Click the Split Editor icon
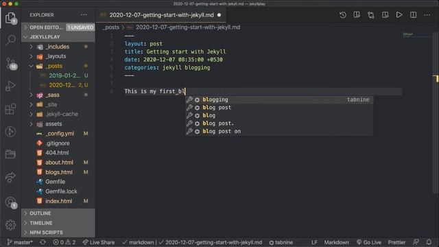 pos(413,15)
